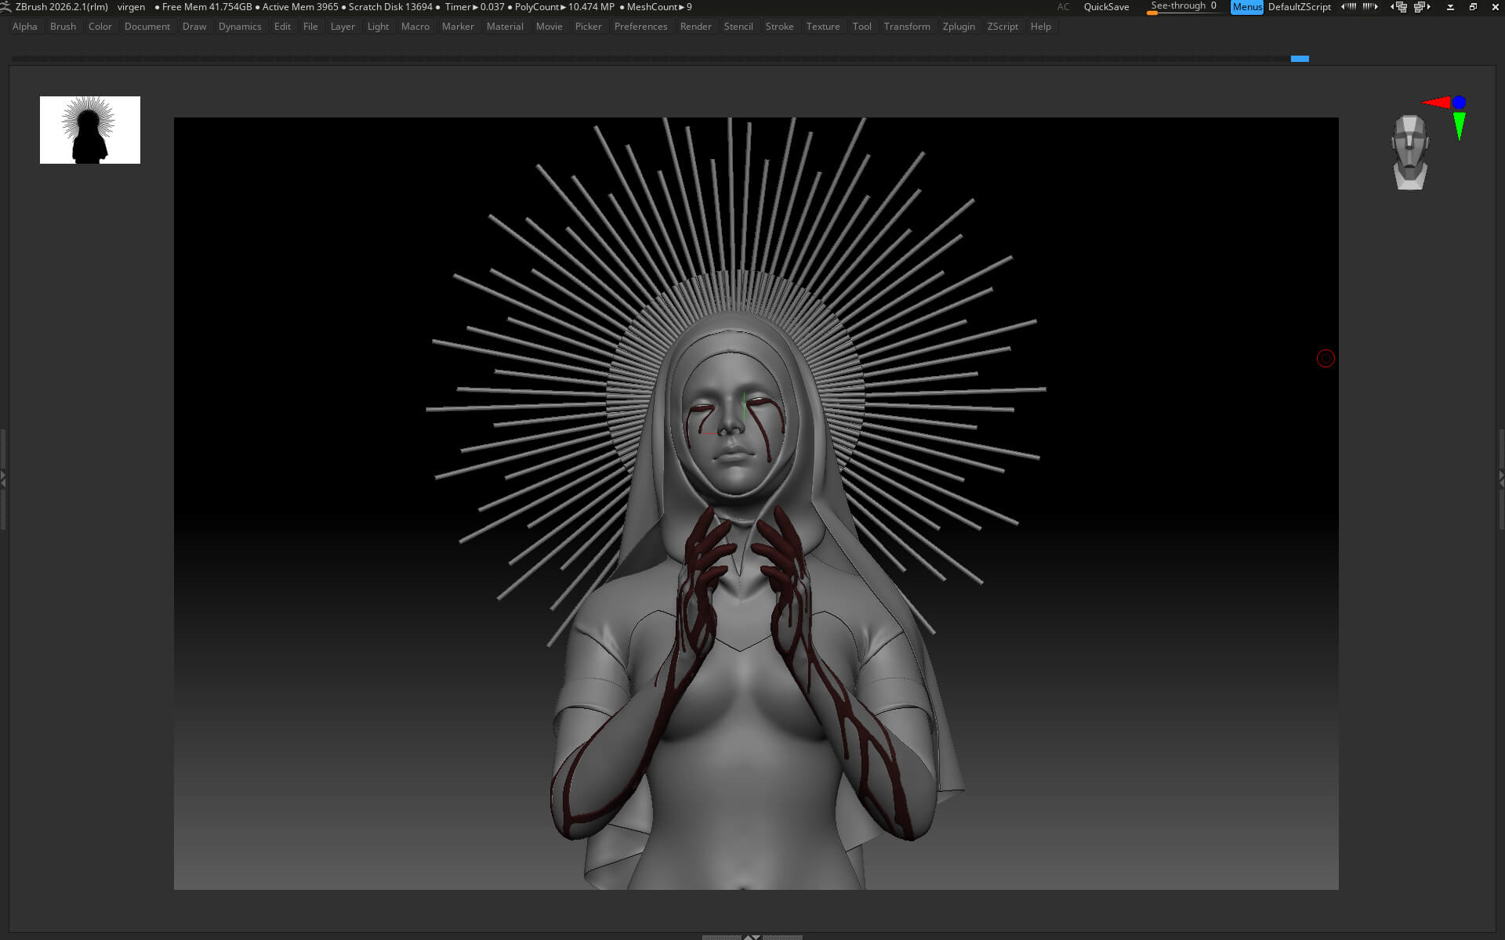Toggle the Menus visibility button
This screenshot has height=940, width=1505.
1246,7
